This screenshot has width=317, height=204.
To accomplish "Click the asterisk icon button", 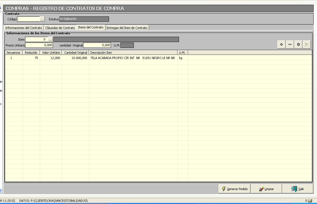I will coord(298,45).
